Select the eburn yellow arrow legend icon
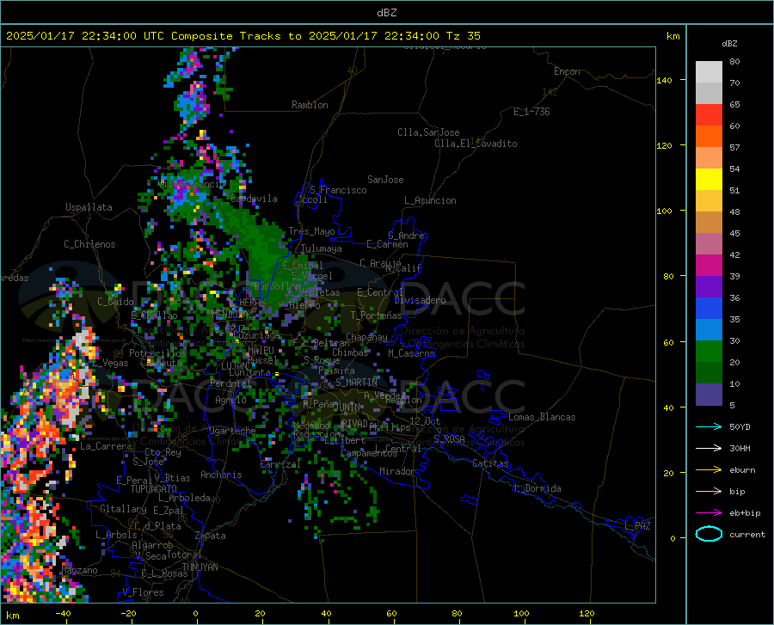 [x=709, y=470]
